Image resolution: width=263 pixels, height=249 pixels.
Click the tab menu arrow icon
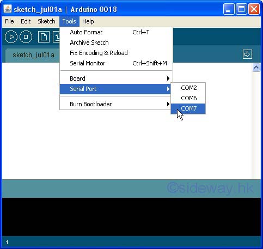pyautogui.click(x=247, y=54)
